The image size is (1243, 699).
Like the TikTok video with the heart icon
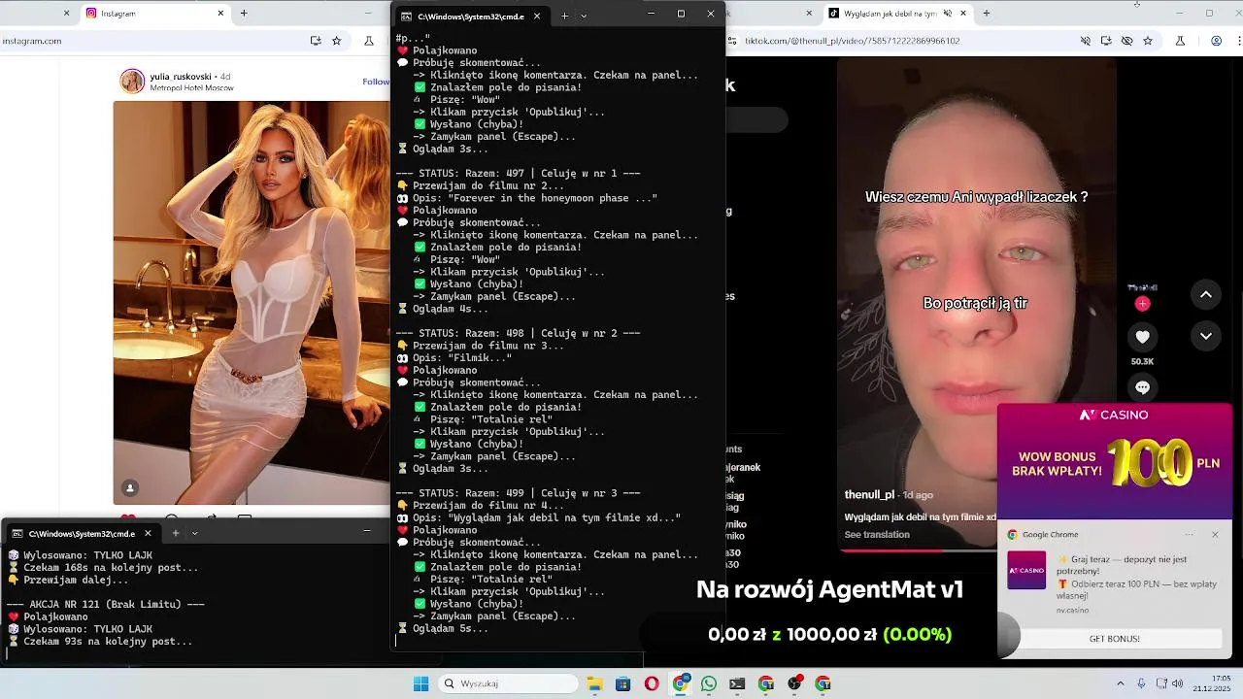coord(1142,337)
